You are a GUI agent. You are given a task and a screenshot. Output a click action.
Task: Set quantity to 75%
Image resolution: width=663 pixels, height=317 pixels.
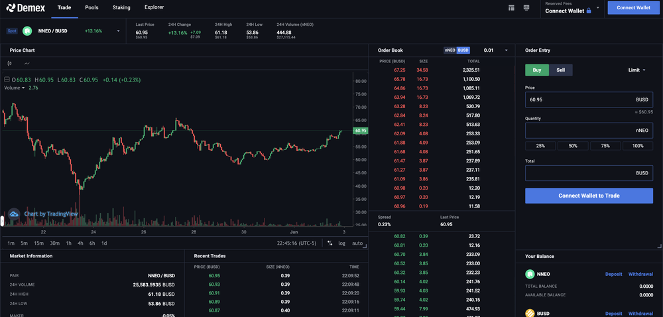pyautogui.click(x=605, y=146)
